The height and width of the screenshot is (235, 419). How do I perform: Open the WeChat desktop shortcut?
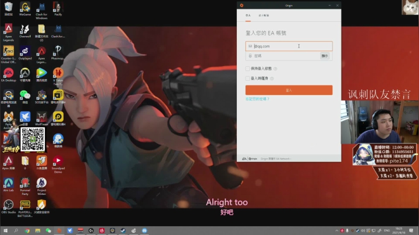point(25,97)
